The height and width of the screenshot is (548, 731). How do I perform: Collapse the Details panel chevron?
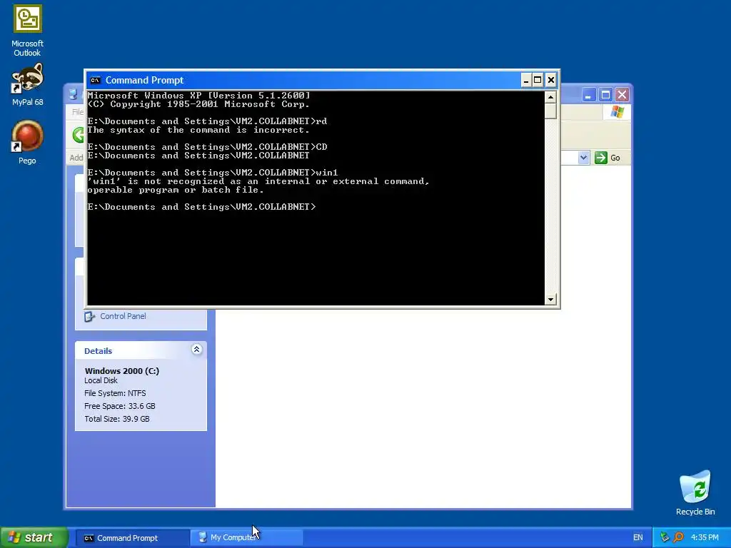(197, 350)
